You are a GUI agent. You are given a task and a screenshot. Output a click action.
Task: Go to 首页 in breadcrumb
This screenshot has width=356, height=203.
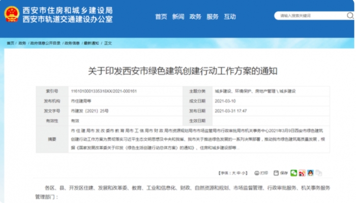coord(10,43)
